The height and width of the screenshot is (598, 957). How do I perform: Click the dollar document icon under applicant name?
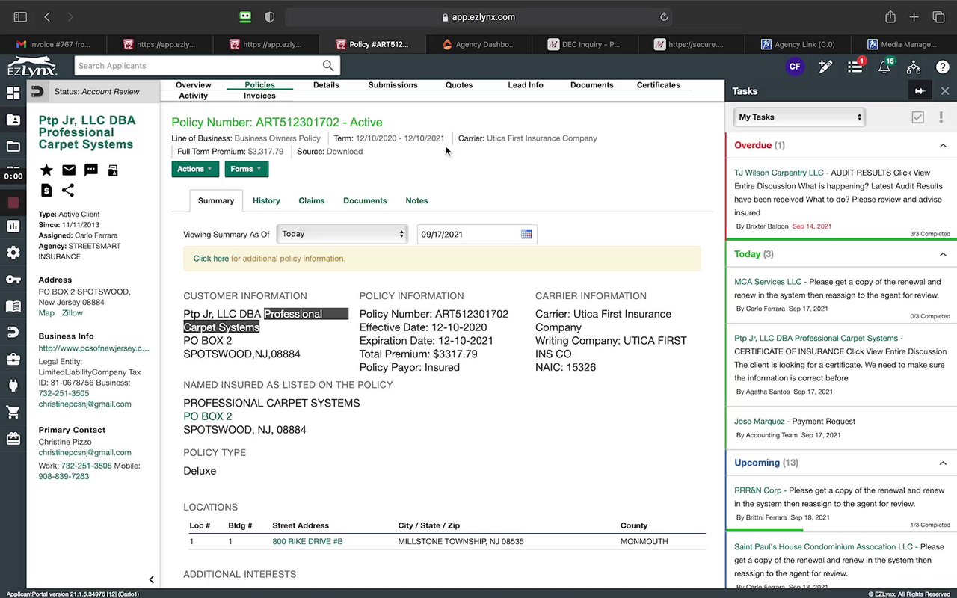46,191
